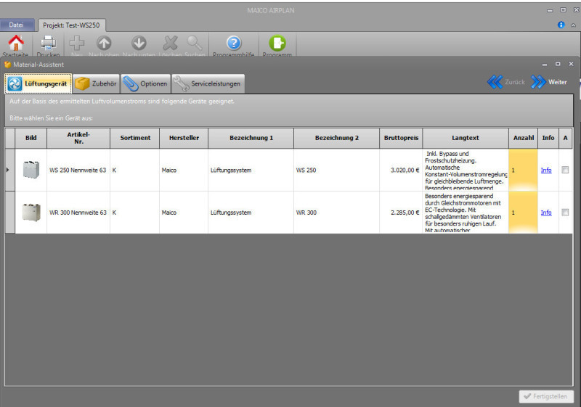Click the Langtext cell starting 'Besonders energiesparend durch'
This screenshot has width=581, height=407.
[x=466, y=213]
